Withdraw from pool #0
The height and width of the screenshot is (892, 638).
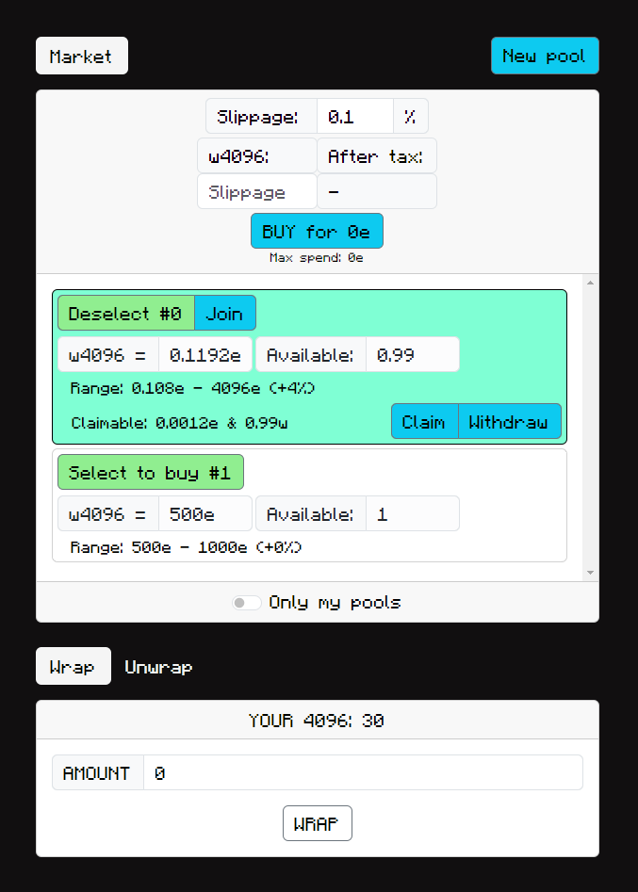tap(510, 422)
